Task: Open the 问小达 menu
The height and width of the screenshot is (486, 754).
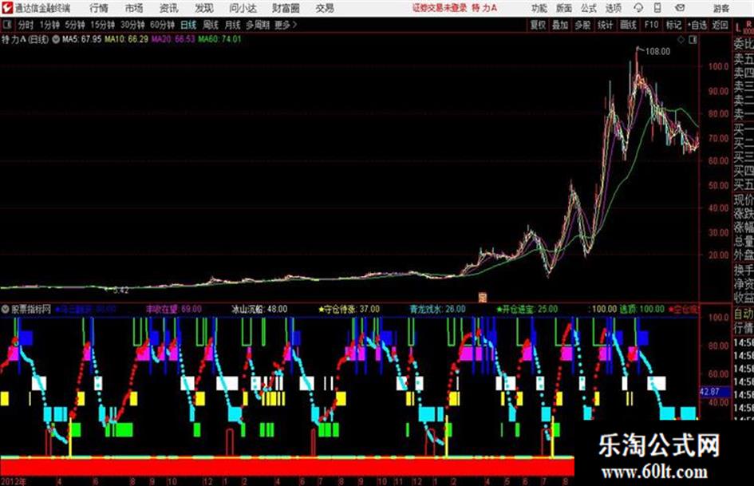Action: click(x=243, y=8)
